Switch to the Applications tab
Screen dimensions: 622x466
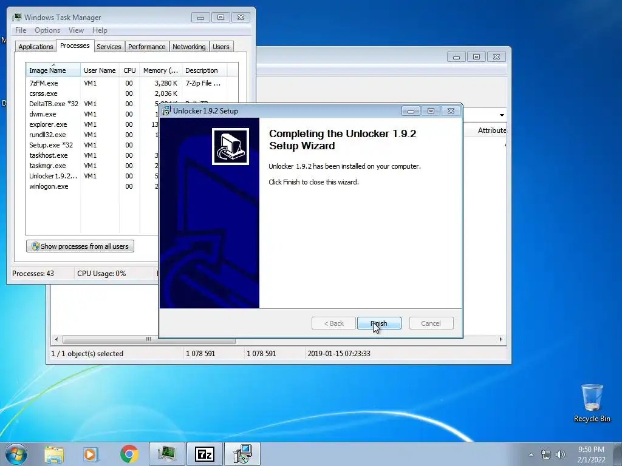36,46
